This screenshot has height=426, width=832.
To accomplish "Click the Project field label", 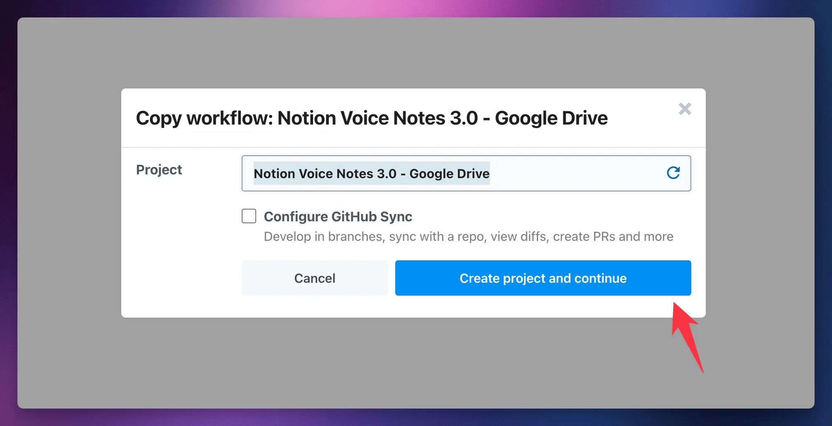I will coord(159,170).
